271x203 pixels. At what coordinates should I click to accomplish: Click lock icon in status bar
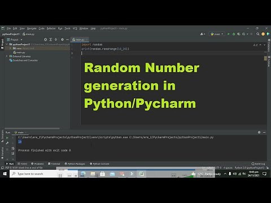pos(268,167)
